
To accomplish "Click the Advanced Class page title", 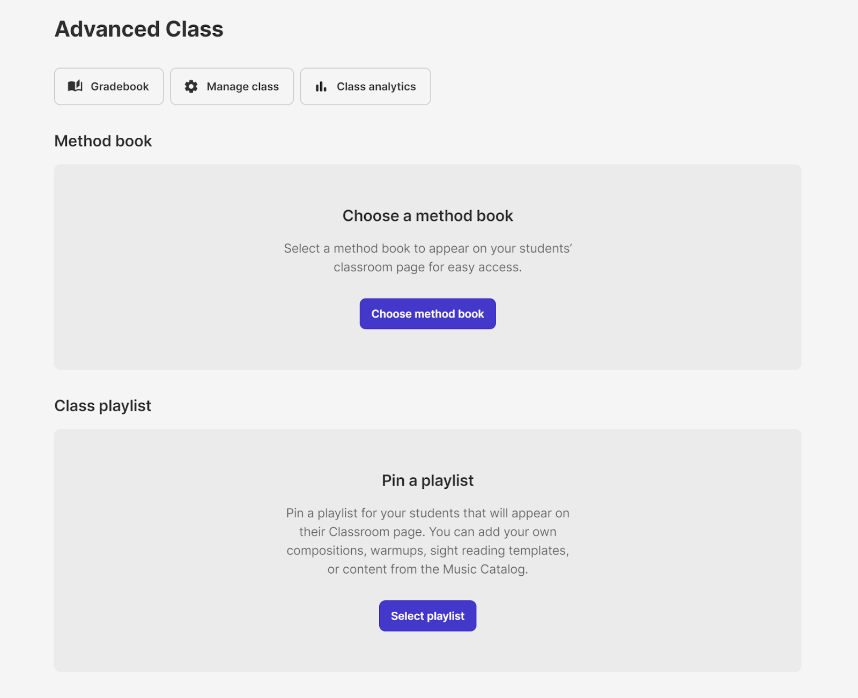I will pyautogui.click(x=139, y=29).
